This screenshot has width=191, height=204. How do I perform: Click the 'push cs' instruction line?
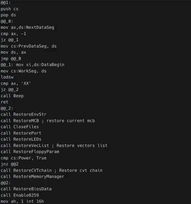9,9
